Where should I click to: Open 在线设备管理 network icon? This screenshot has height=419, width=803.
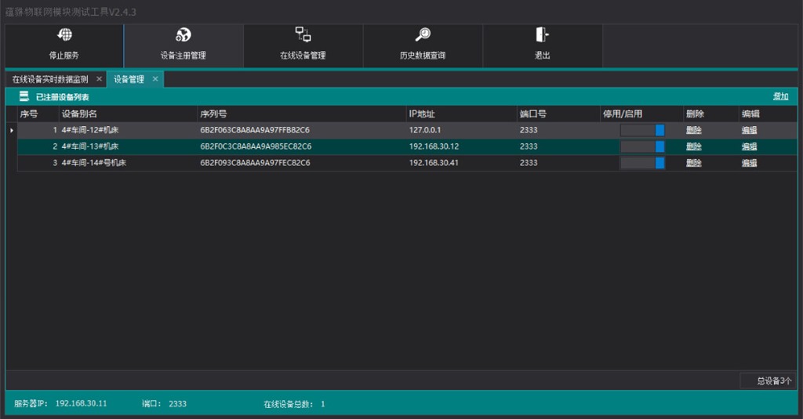(303, 34)
